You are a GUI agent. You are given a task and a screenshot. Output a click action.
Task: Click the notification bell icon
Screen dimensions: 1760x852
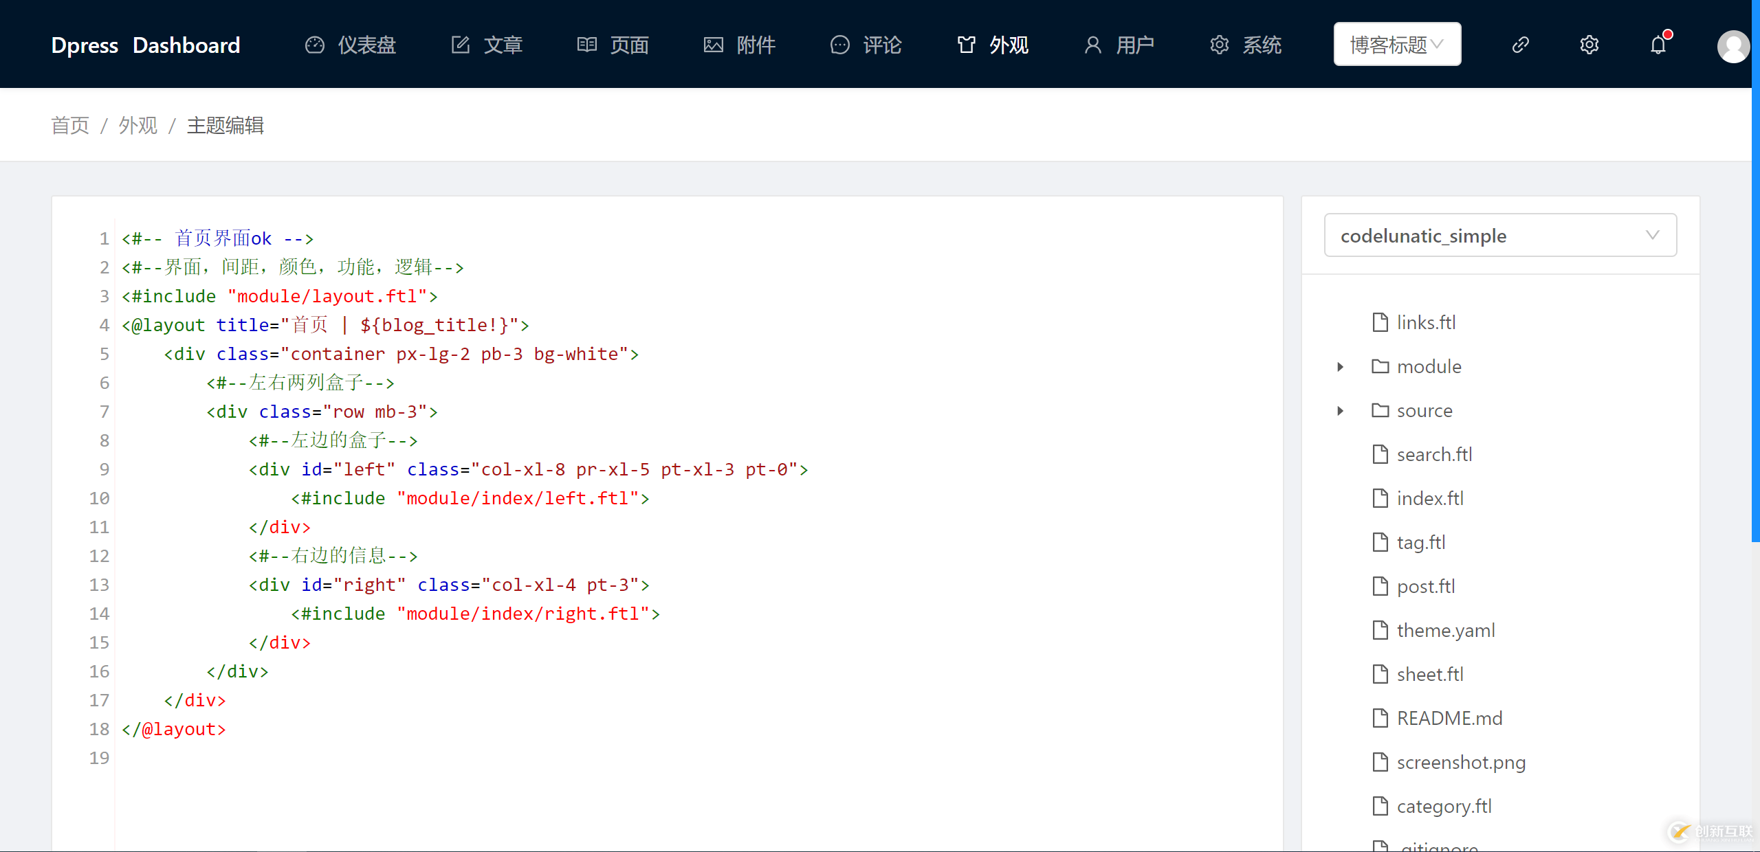pyautogui.click(x=1658, y=45)
